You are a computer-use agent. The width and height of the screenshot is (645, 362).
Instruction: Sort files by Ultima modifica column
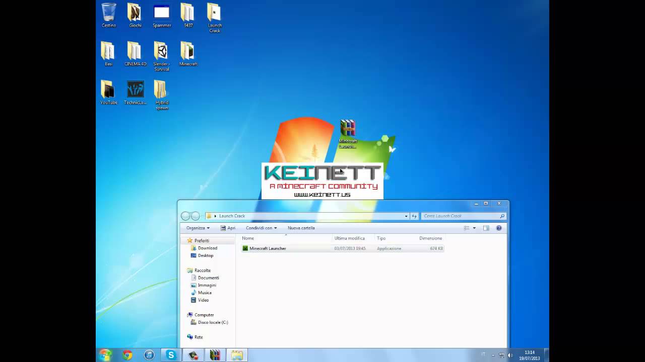353,238
